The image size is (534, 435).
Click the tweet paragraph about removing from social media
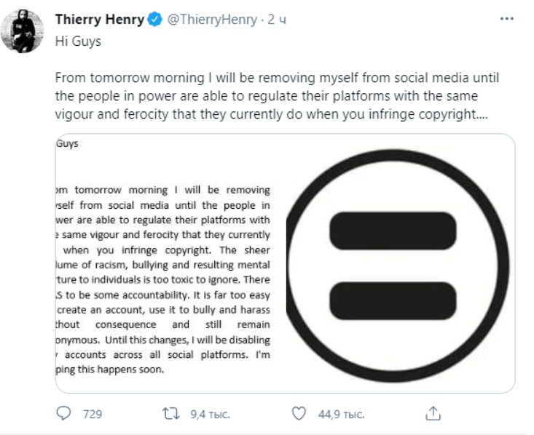point(277,96)
